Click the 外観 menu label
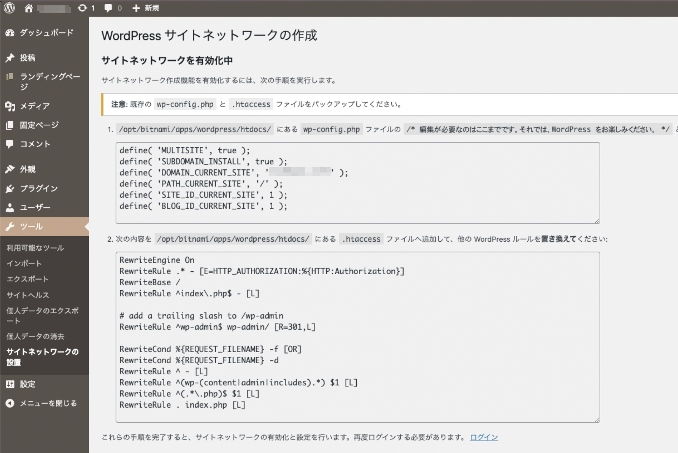 [x=28, y=169]
